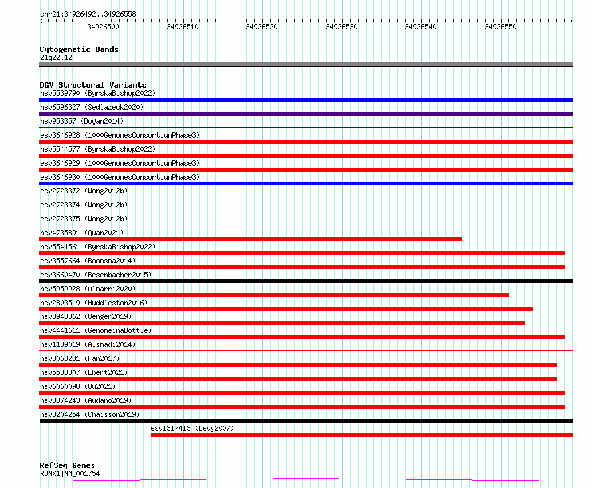
Task: Click the purple bar of nsv6596327
Action: 306,114
